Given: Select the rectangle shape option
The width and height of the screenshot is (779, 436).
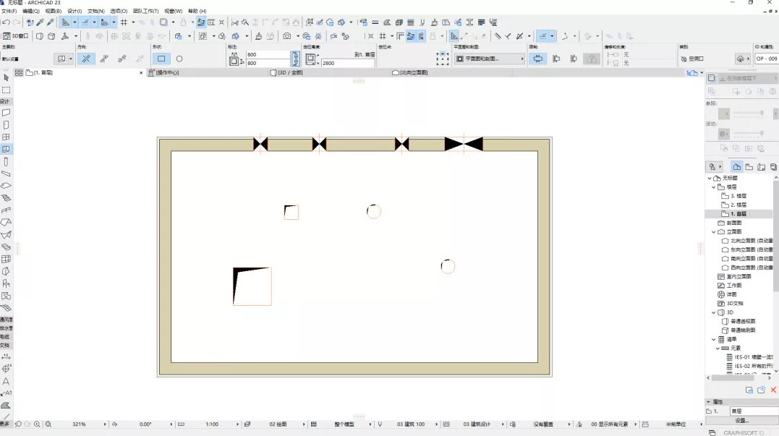Looking at the screenshot, I should tap(161, 59).
